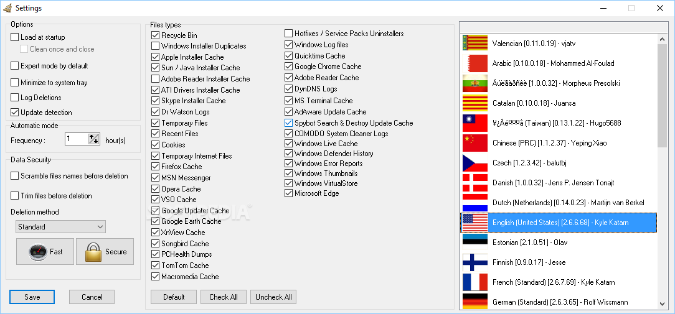Click the Morpheus Presolski flag icon
Viewport: 675px width, 314px height.
coord(475,83)
